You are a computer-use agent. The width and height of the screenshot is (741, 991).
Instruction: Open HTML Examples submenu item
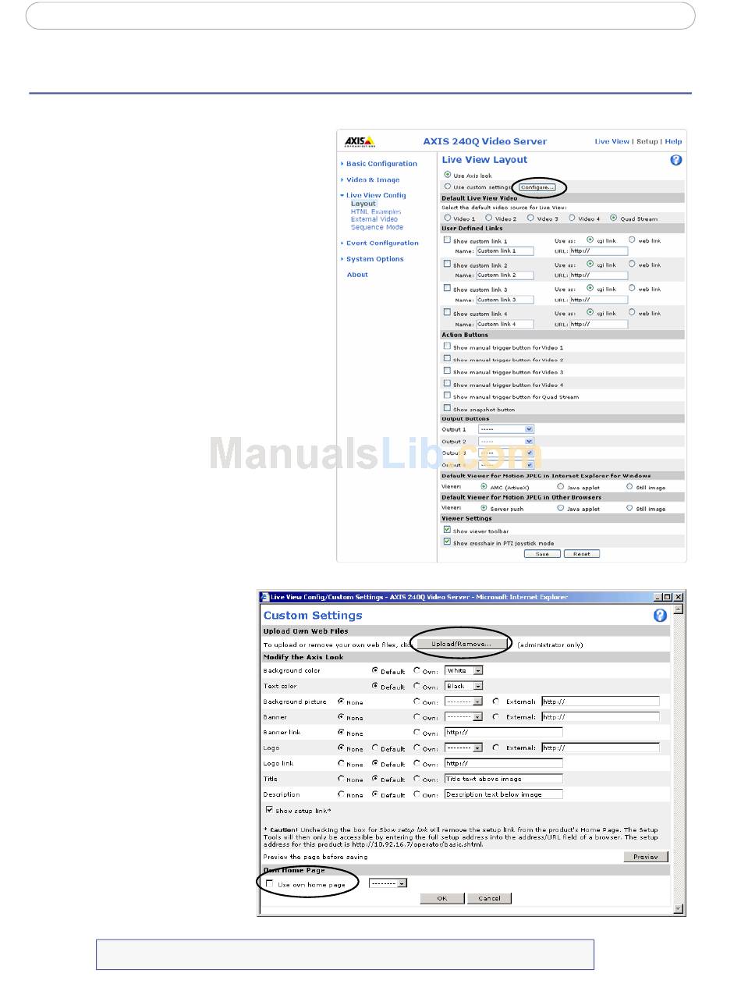(x=376, y=211)
